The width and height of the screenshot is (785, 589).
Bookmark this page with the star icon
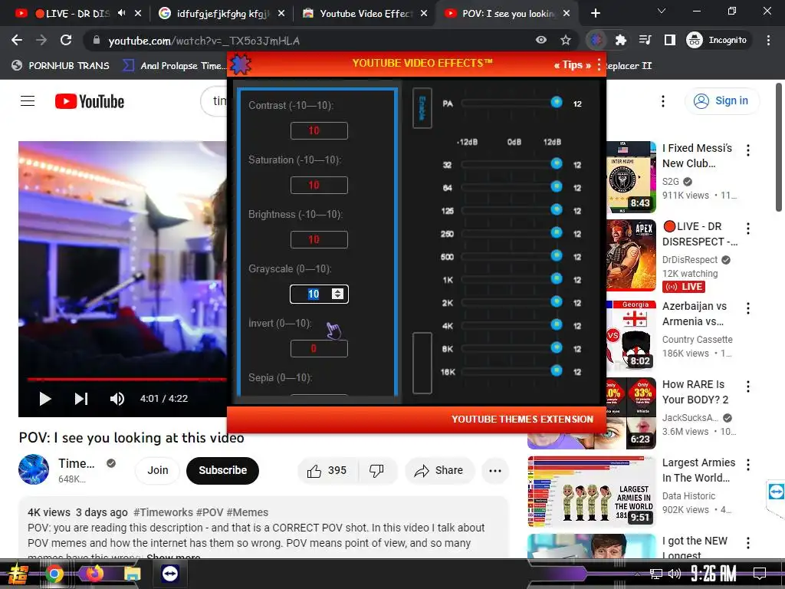566,40
